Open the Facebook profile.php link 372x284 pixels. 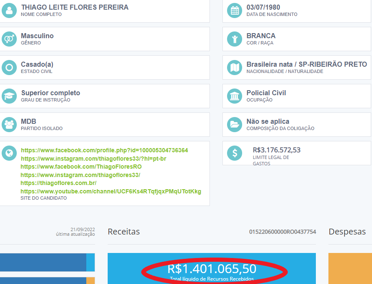coord(104,150)
